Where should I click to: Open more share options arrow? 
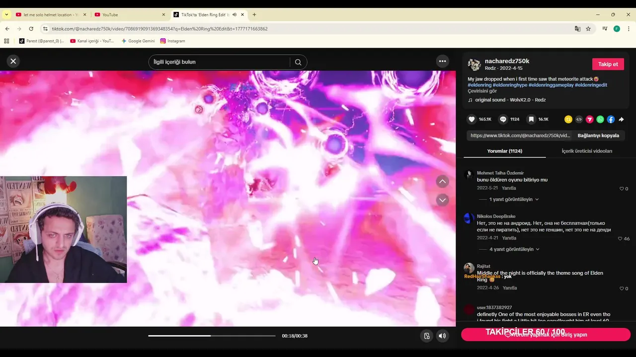click(x=621, y=119)
